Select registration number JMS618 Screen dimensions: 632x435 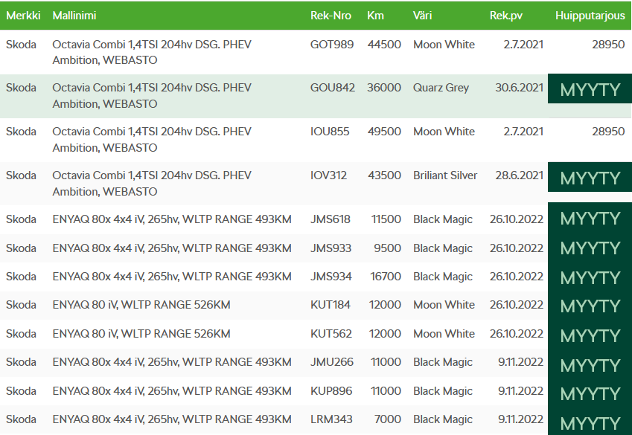pos(330,219)
